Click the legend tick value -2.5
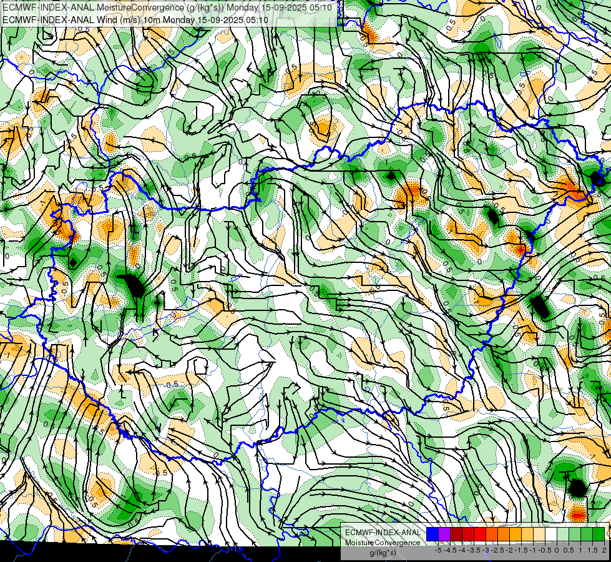611x562 pixels. tap(497, 550)
